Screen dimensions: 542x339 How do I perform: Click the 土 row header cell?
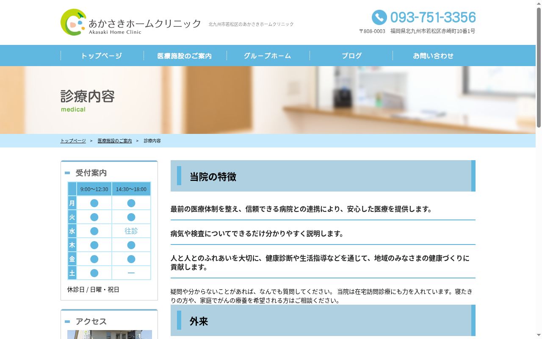(72, 273)
